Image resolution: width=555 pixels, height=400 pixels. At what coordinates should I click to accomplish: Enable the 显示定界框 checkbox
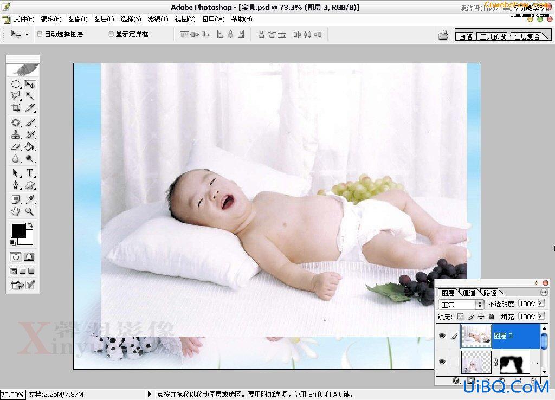point(111,34)
